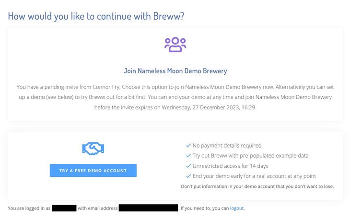Select Join Nameless Moon Demo Brewery heading
Image resolution: width=350 pixels, height=220 pixels.
(175, 71)
